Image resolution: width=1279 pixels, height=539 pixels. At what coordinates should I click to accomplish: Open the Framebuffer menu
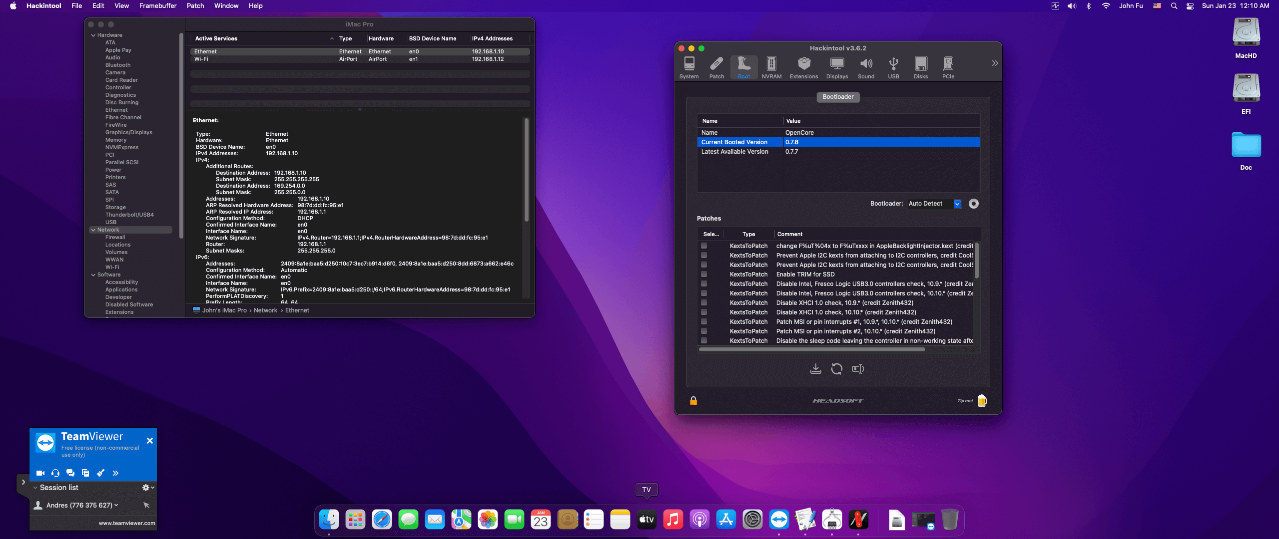tap(158, 6)
